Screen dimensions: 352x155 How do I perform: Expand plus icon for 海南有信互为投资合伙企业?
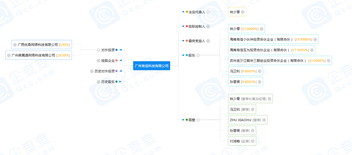pyautogui.click(x=312, y=50)
